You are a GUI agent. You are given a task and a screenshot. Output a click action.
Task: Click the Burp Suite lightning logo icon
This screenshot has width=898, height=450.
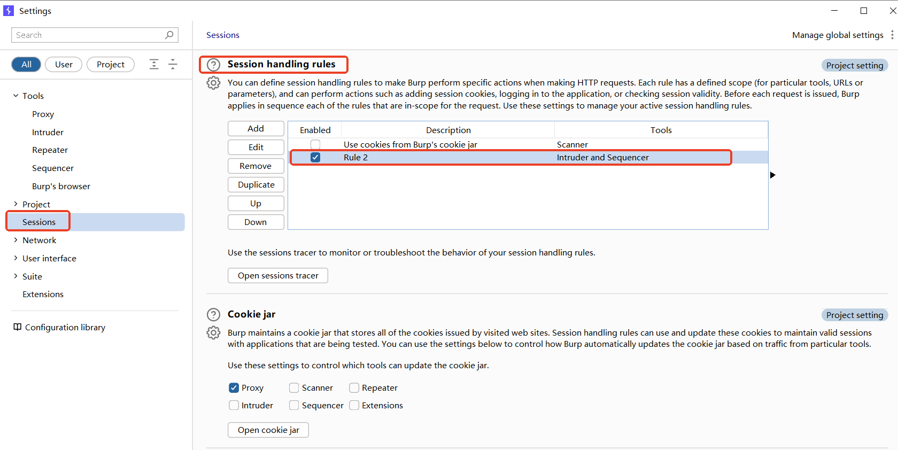pyautogui.click(x=9, y=11)
